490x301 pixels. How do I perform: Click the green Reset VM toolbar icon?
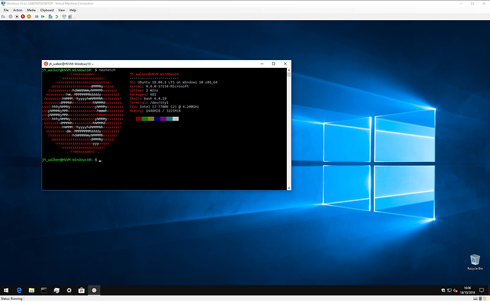point(43,16)
